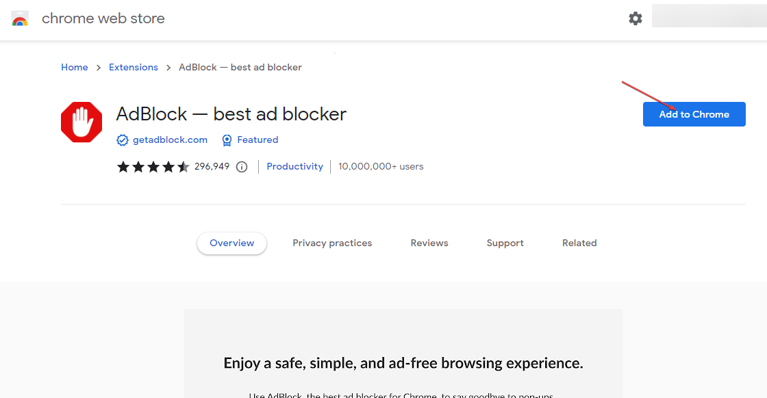
Task: Click the 296,949 ratings count
Action: pyautogui.click(x=212, y=166)
